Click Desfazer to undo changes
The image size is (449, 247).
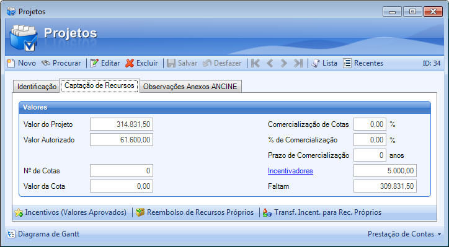(222, 63)
